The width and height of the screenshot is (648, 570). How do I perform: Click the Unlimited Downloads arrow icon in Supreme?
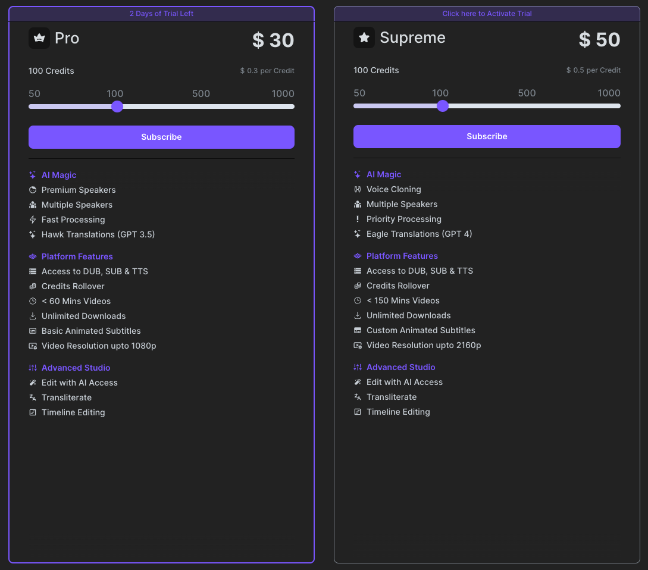click(358, 315)
